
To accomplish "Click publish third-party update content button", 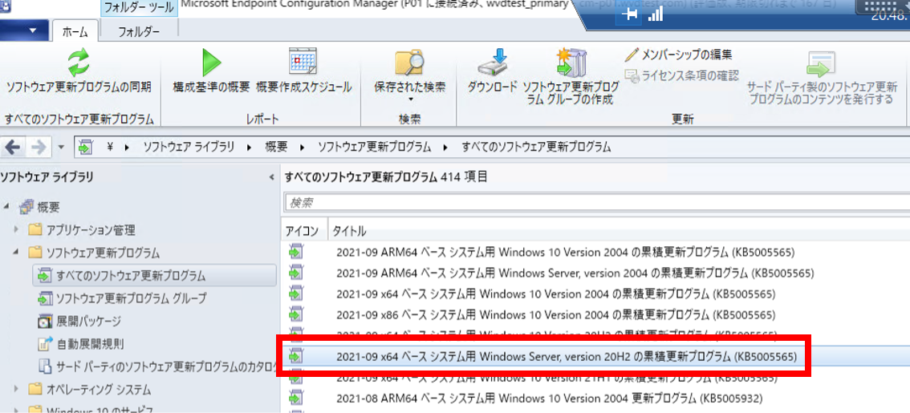I will coord(821,76).
